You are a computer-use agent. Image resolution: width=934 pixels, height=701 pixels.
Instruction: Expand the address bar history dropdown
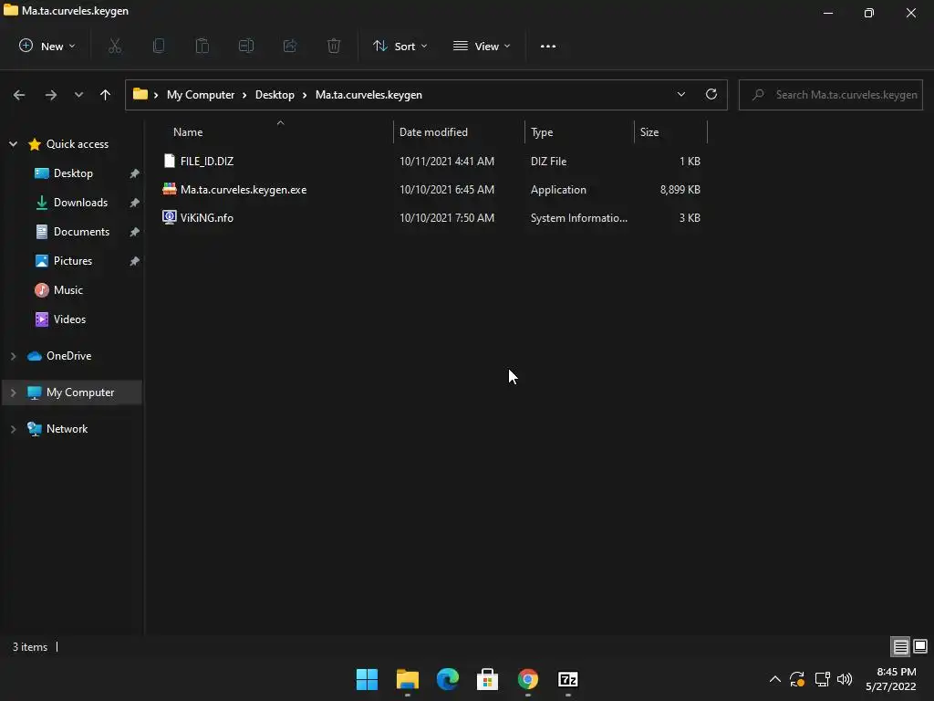[680, 94]
